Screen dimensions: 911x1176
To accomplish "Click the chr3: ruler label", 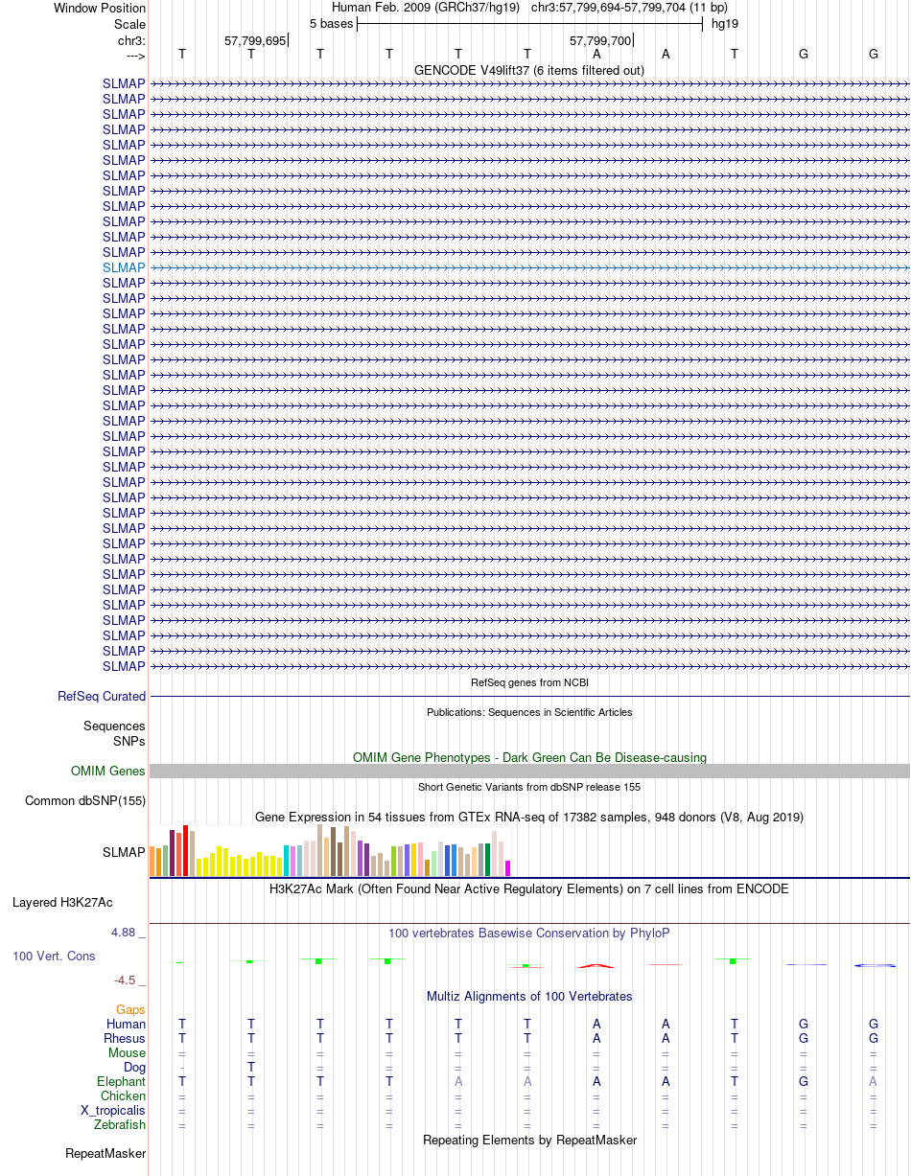I will [x=131, y=40].
